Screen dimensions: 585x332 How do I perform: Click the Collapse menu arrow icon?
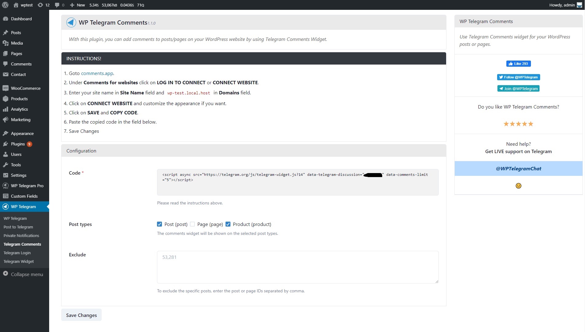pos(6,274)
